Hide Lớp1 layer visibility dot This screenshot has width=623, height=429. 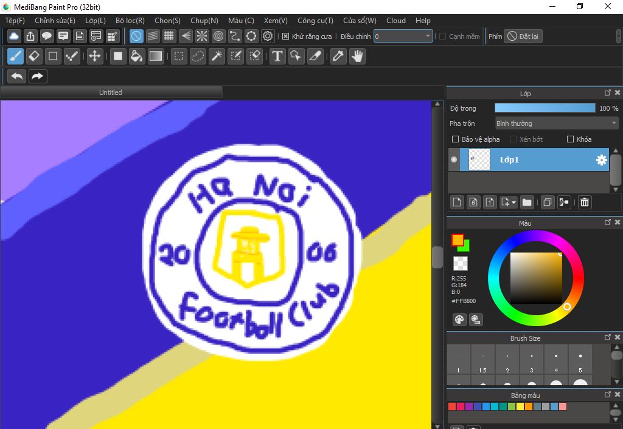[454, 159]
